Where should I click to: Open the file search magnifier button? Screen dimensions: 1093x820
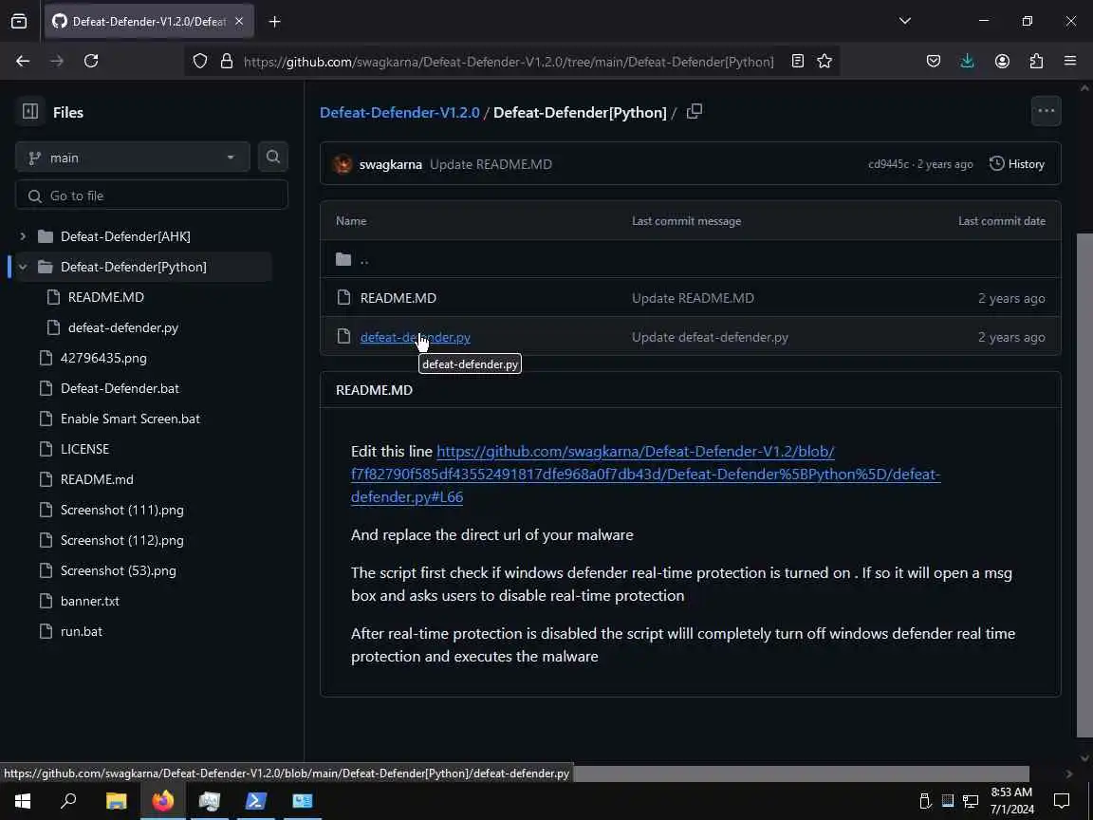click(x=273, y=157)
